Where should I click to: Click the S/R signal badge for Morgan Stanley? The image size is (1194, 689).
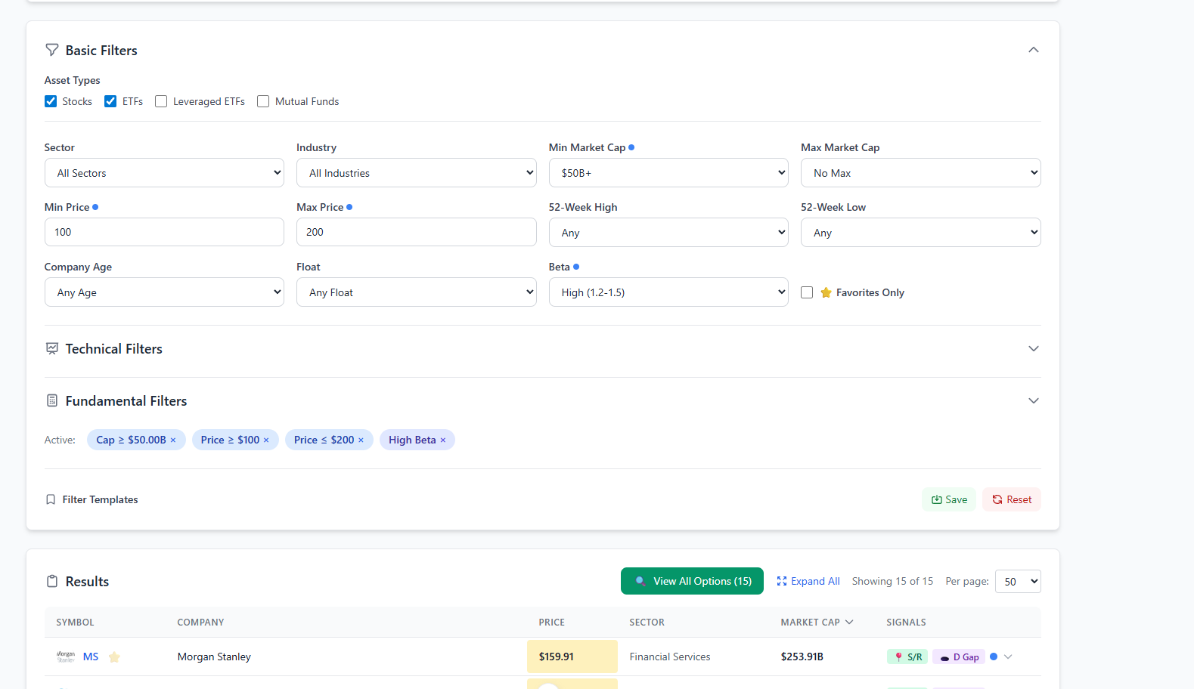point(907,657)
